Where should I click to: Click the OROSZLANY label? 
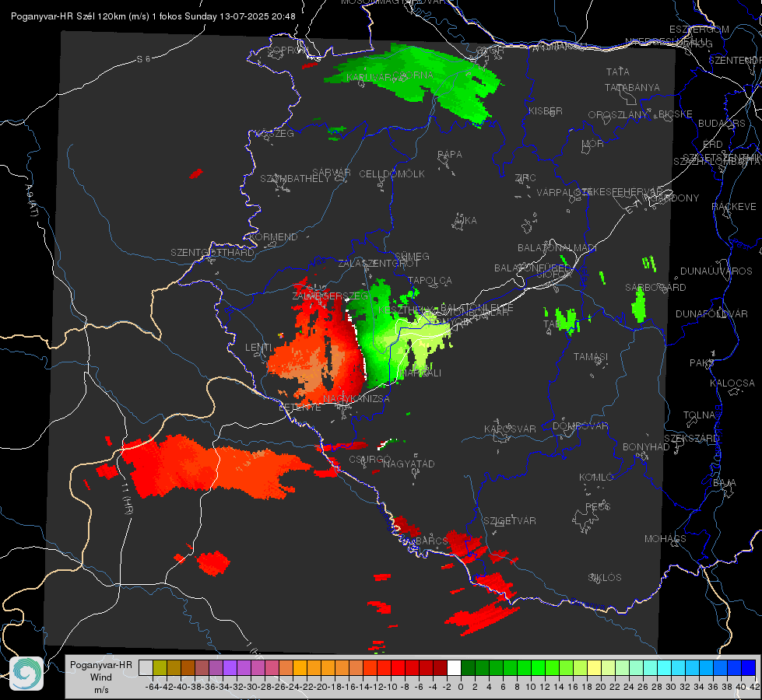click(618, 115)
